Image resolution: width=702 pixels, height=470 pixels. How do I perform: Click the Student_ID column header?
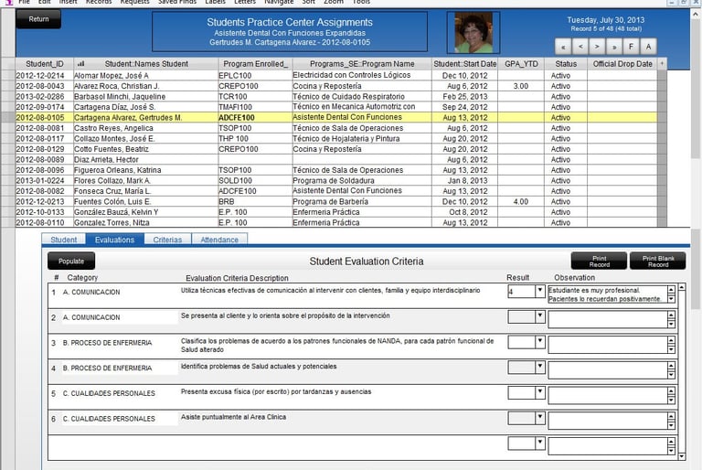(x=44, y=64)
